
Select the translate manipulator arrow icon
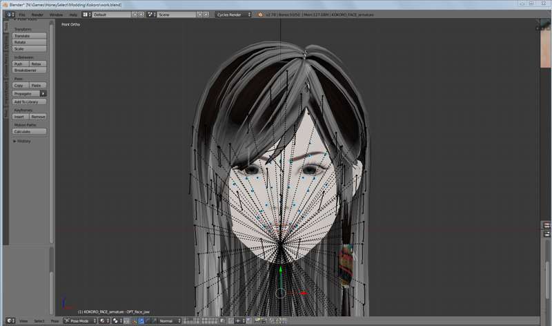point(141,320)
